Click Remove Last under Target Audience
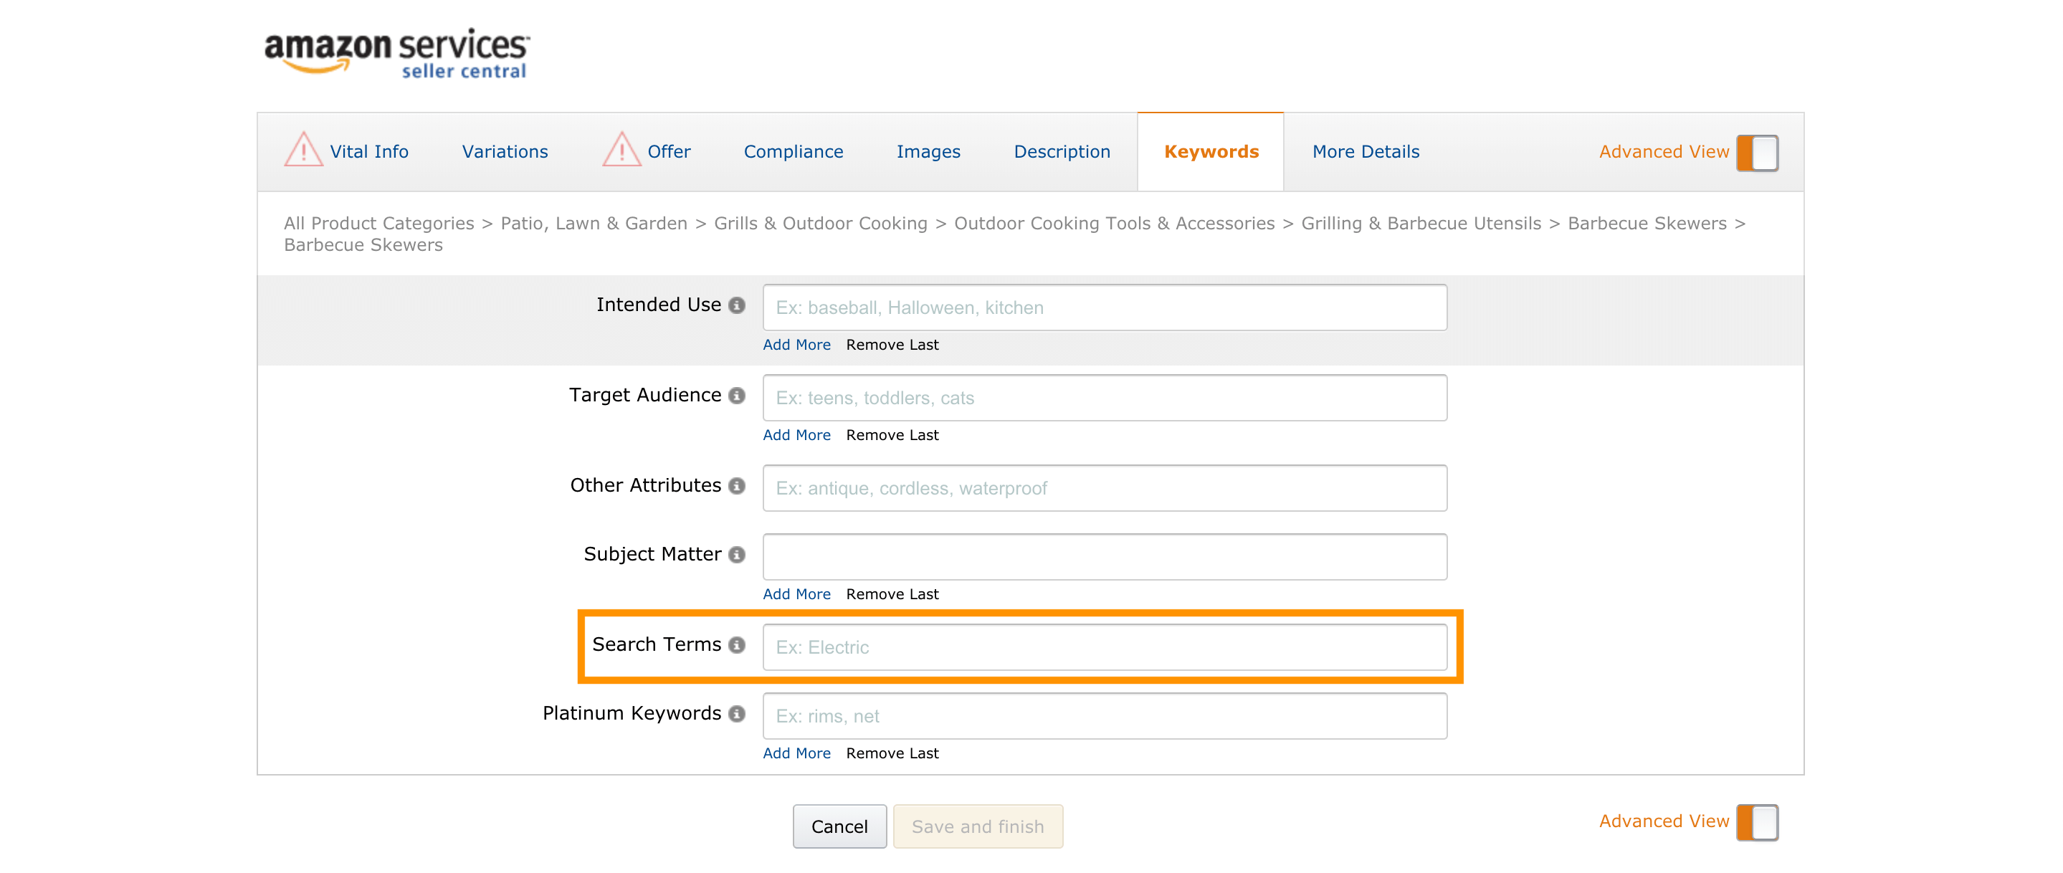Image resolution: width=2063 pixels, height=873 pixels. (892, 435)
